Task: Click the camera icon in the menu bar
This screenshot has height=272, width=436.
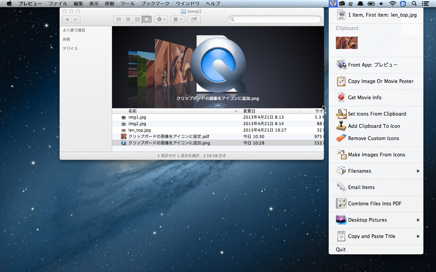Action: click(342, 4)
